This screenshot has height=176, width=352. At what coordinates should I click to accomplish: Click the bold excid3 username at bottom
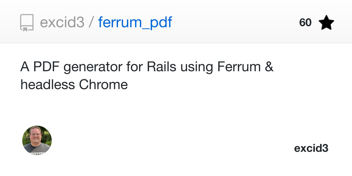pos(311,148)
